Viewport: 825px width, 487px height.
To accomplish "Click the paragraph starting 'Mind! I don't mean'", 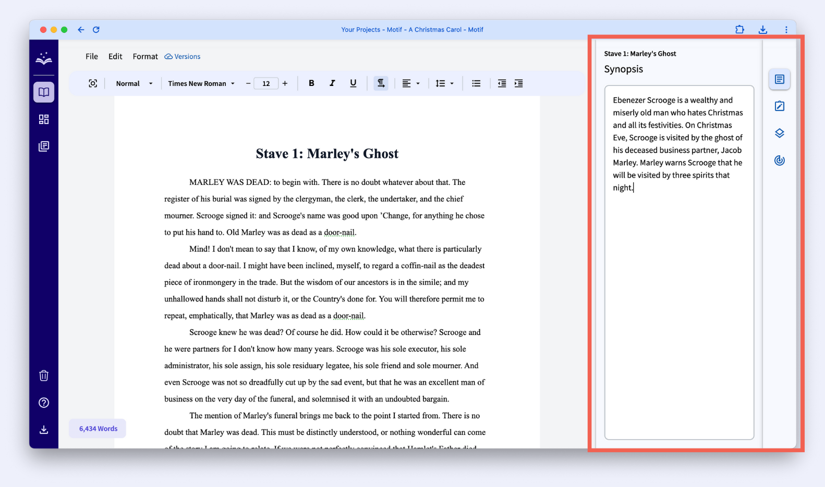I will pyautogui.click(x=324, y=282).
